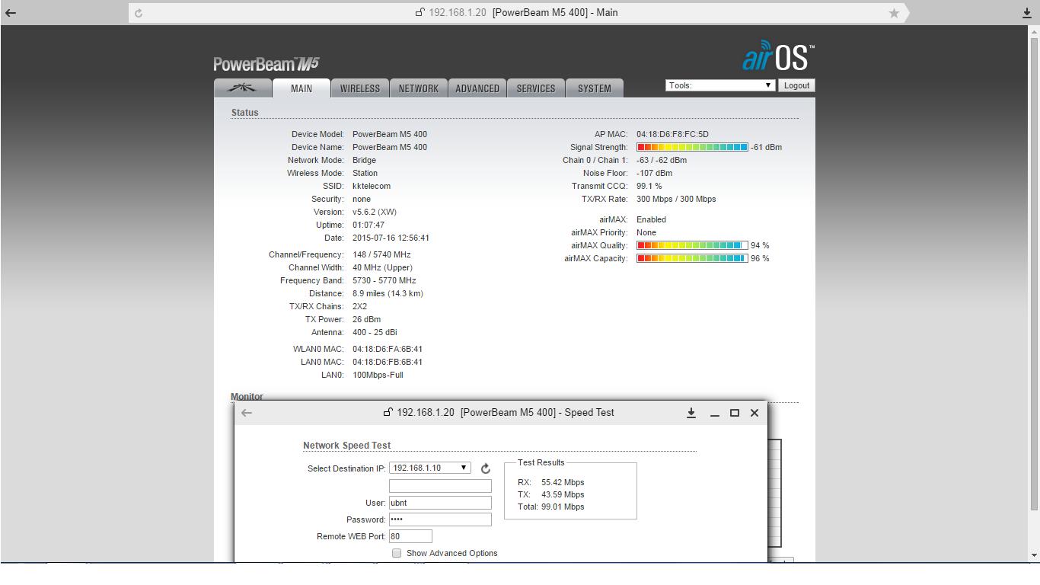Expand the Tools dropdown
The width and height of the screenshot is (1040, 585).
click(720, 85)
